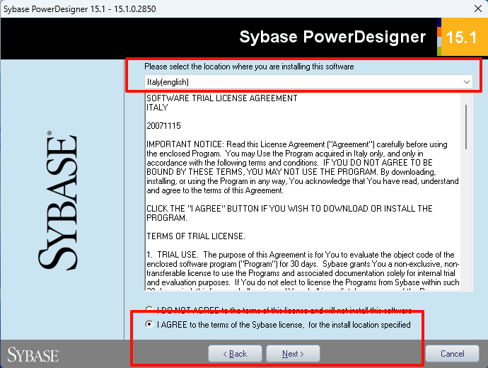
Task: Click the Back button
Action: coord(235,354)
